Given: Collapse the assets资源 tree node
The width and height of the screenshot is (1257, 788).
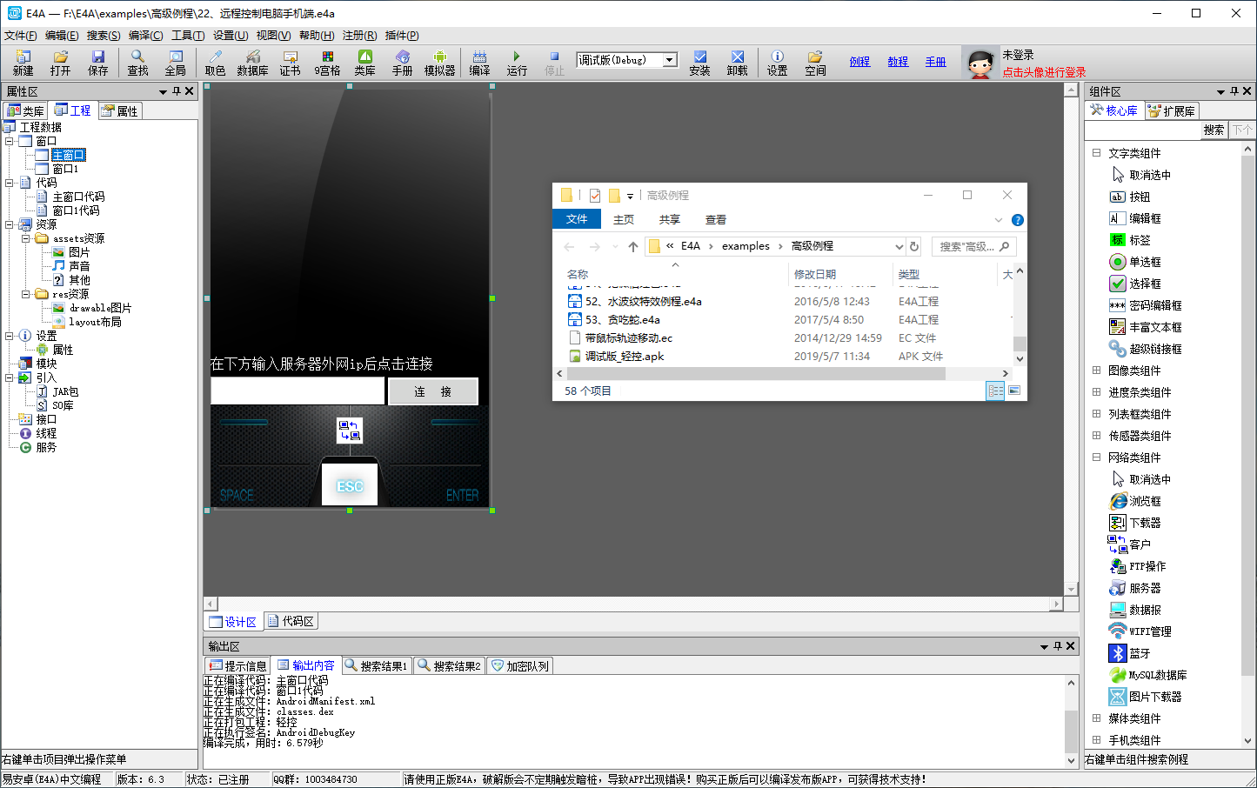Looking at the screenshot, I should pos(26,238).
